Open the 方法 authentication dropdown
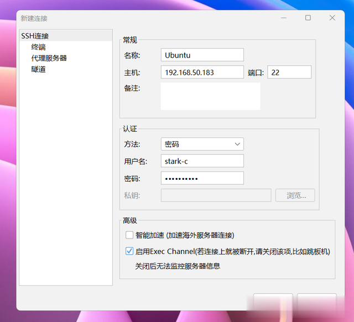The height and width of the screenshot is (322, 354). [x=202, y=144]
